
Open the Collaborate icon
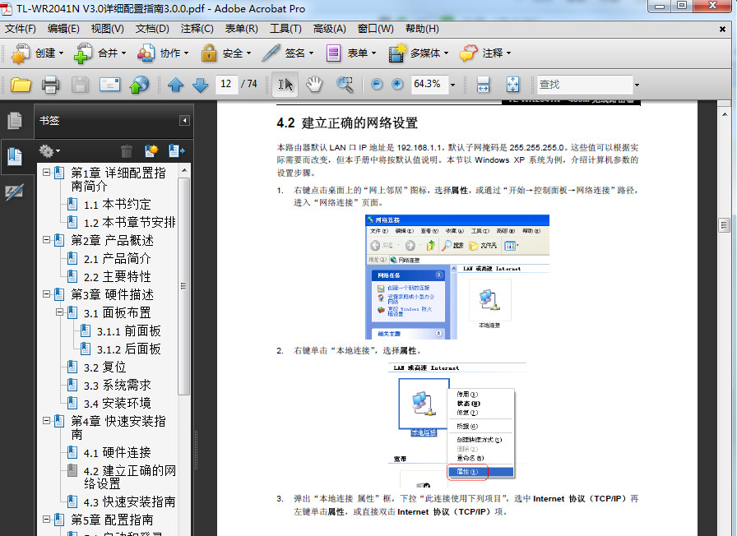click(x=146, y=53)
